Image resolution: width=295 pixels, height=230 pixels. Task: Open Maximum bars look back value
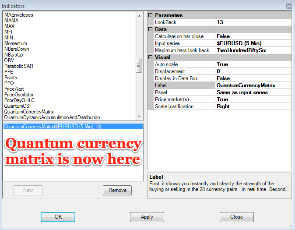(253, 50)
